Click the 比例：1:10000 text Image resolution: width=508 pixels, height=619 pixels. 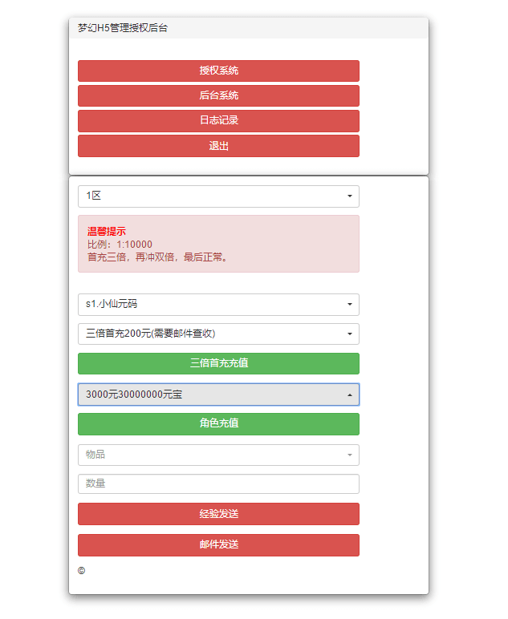pos(120,245)
